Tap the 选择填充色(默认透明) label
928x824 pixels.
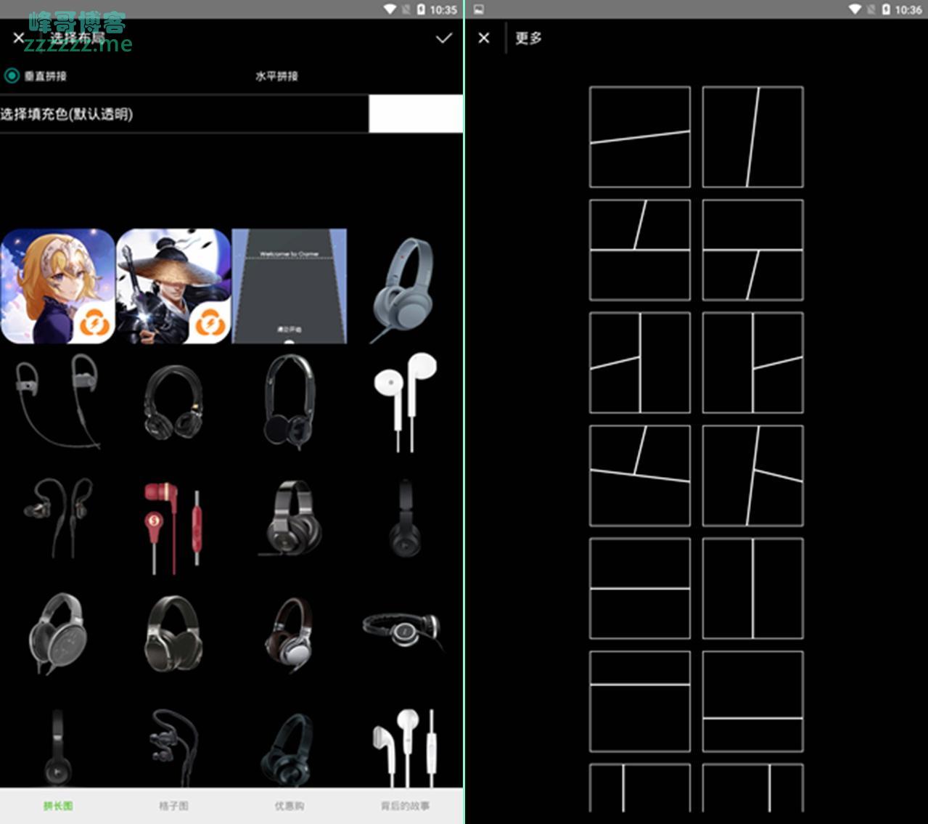66,113
